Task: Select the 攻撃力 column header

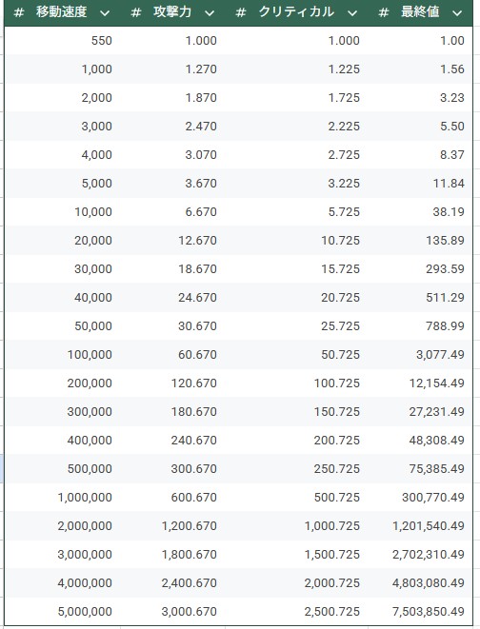Action: (172, 12)
